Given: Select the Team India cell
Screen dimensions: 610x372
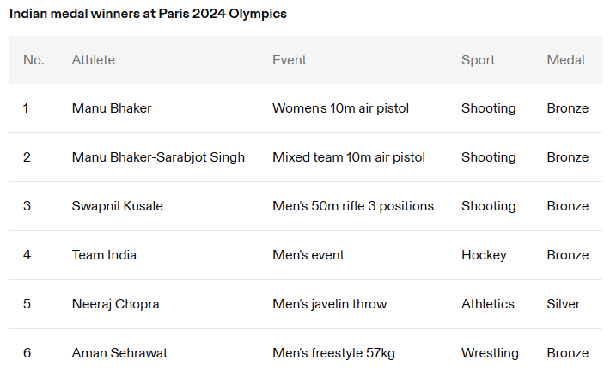Looking at the screenshot, I should click(x=104, y=255).
